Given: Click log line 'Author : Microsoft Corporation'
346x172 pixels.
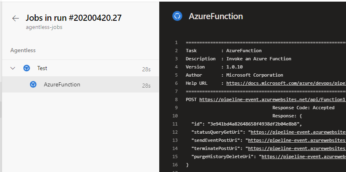Looking at the screenshot, I should coord(234,75).
